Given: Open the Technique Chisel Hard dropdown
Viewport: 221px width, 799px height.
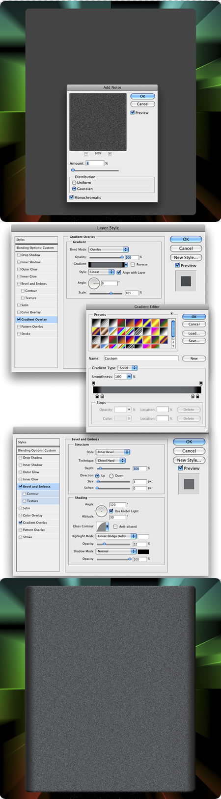Looking at the screenshot, I should tap(110, 461).
